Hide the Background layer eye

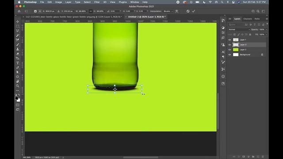coord(229,55)
